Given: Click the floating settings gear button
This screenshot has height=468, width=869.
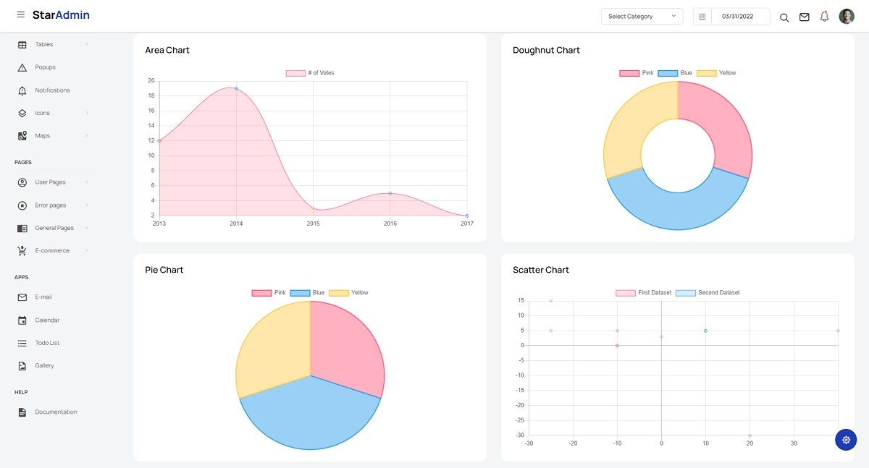Looking at the screenshot, I should (x=845, y=439).
